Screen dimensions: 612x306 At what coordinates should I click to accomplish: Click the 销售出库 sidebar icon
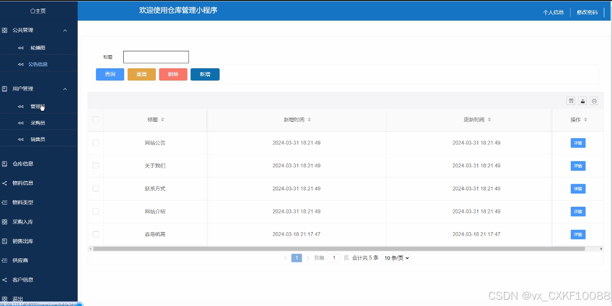pos(4,241)
